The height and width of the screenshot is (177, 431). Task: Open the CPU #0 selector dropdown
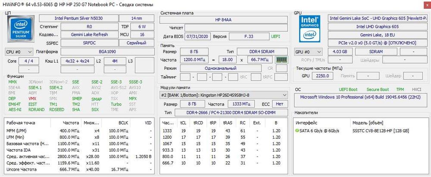click(19, 52)
